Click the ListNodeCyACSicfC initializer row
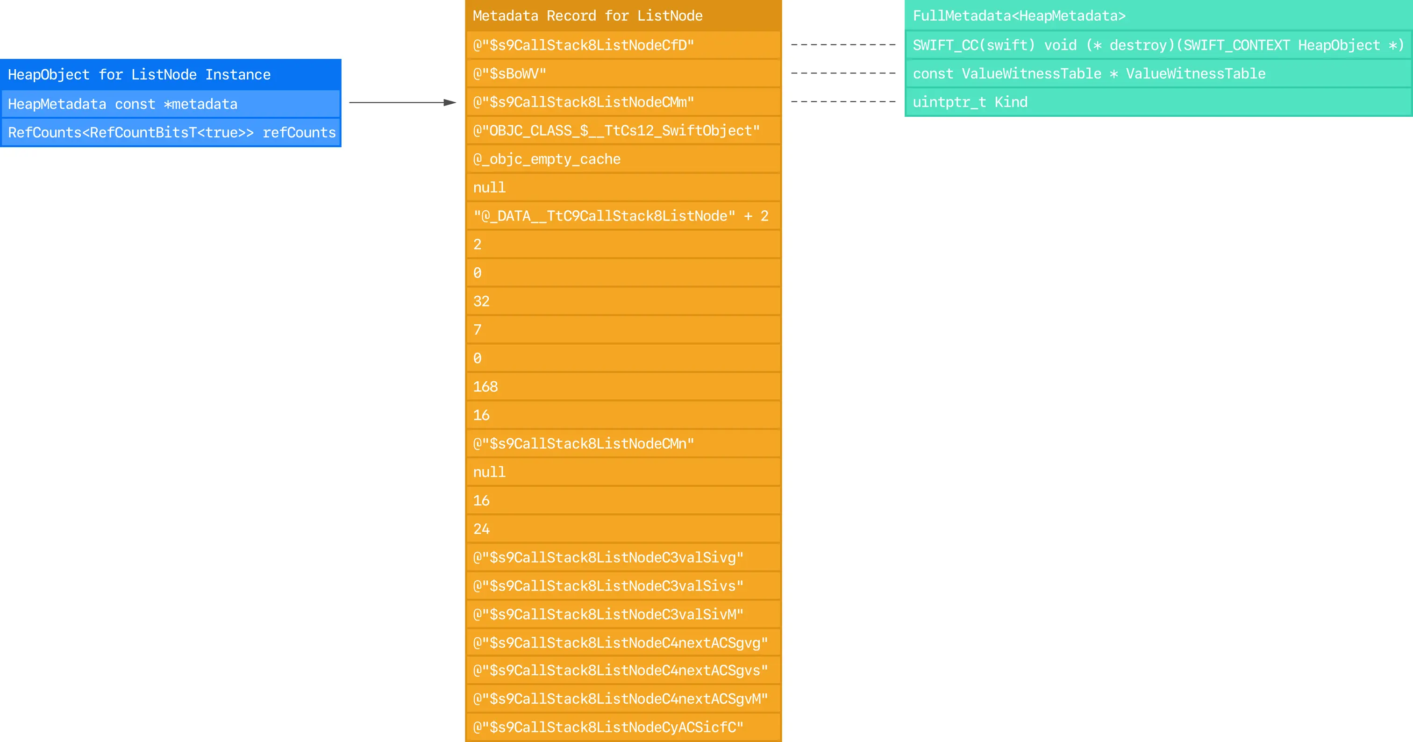Screen dimensions: 1413x742 [x=623, y=727]
